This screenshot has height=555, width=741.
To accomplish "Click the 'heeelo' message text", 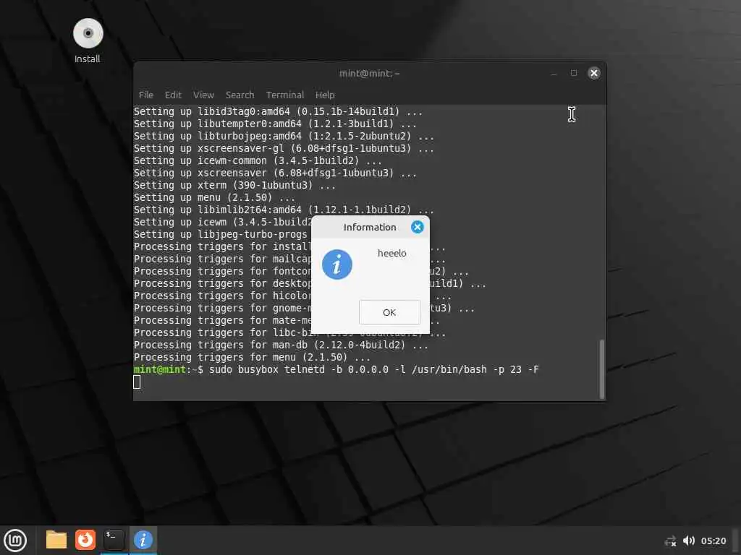I will (391, 254).
